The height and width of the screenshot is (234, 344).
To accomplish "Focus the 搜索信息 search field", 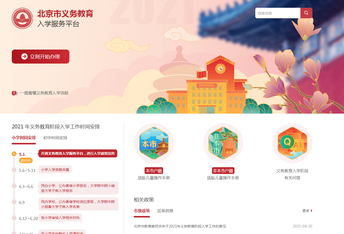I will [x=278, y=13].
